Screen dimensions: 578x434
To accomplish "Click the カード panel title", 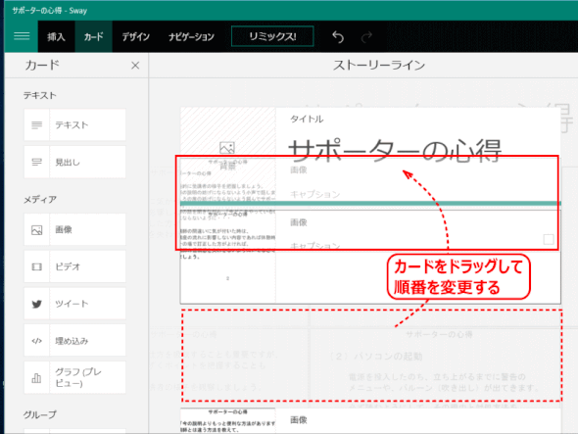I will (42, 66).
